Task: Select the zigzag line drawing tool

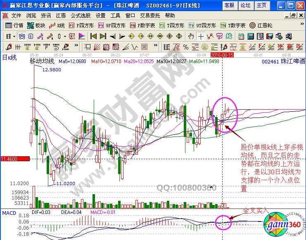Action: pos(210,36)
